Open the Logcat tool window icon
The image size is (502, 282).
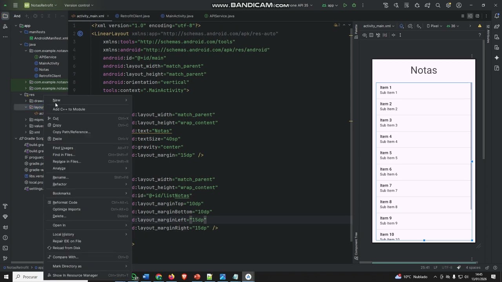tap(5, 227)
